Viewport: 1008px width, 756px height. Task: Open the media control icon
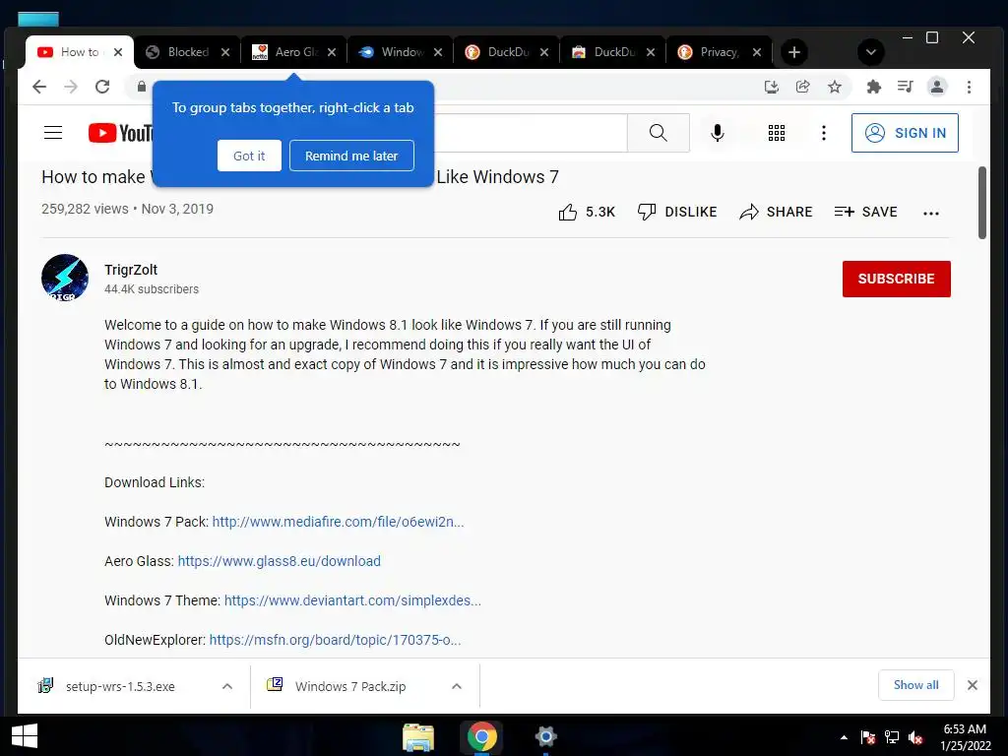point(906,87)
